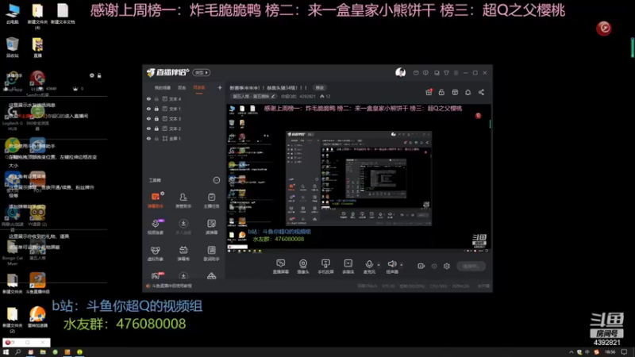Select the 全屏 1 source row
Image resolution: width=635 pixels, height=357 pixels.
184,138
